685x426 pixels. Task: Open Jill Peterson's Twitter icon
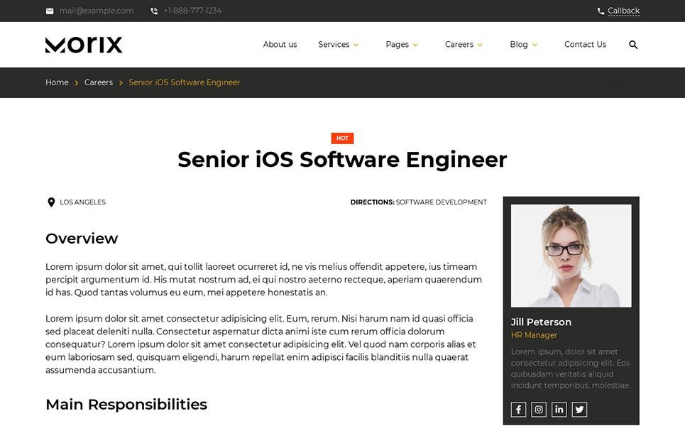click(x=579, y=410)
